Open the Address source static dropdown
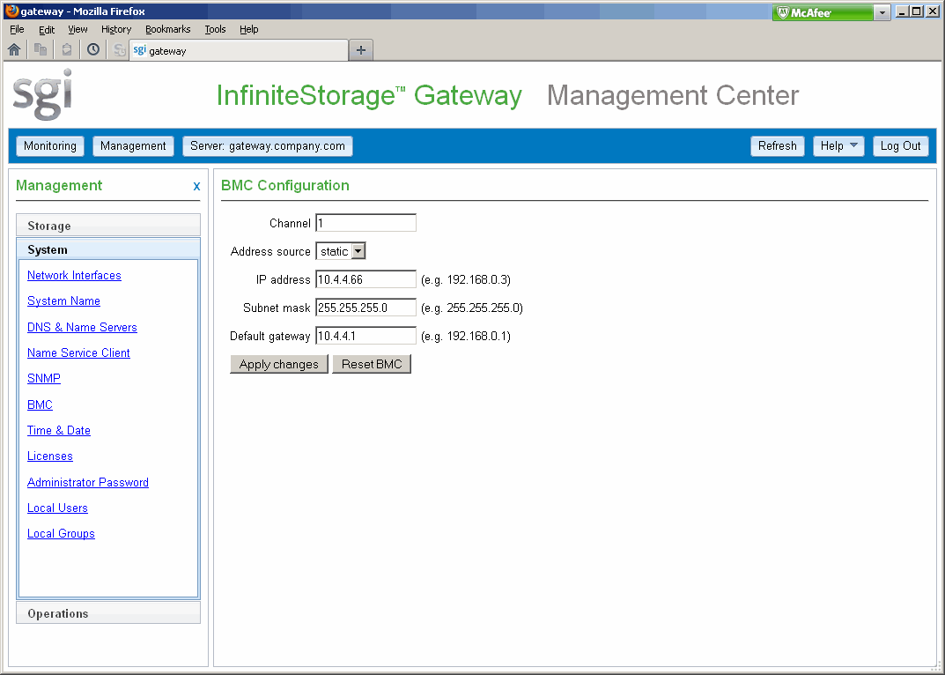 (x=341, y=251)
